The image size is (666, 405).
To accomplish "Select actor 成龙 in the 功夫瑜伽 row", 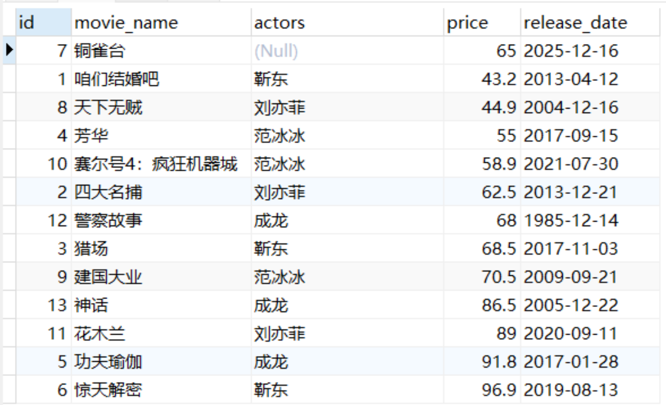I will click(x=271, y=361).
